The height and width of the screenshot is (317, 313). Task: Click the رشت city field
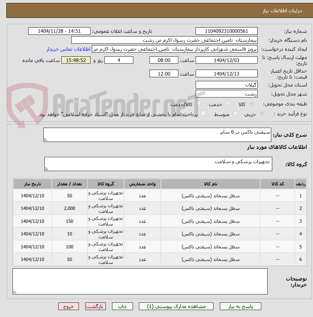(226, 94)
